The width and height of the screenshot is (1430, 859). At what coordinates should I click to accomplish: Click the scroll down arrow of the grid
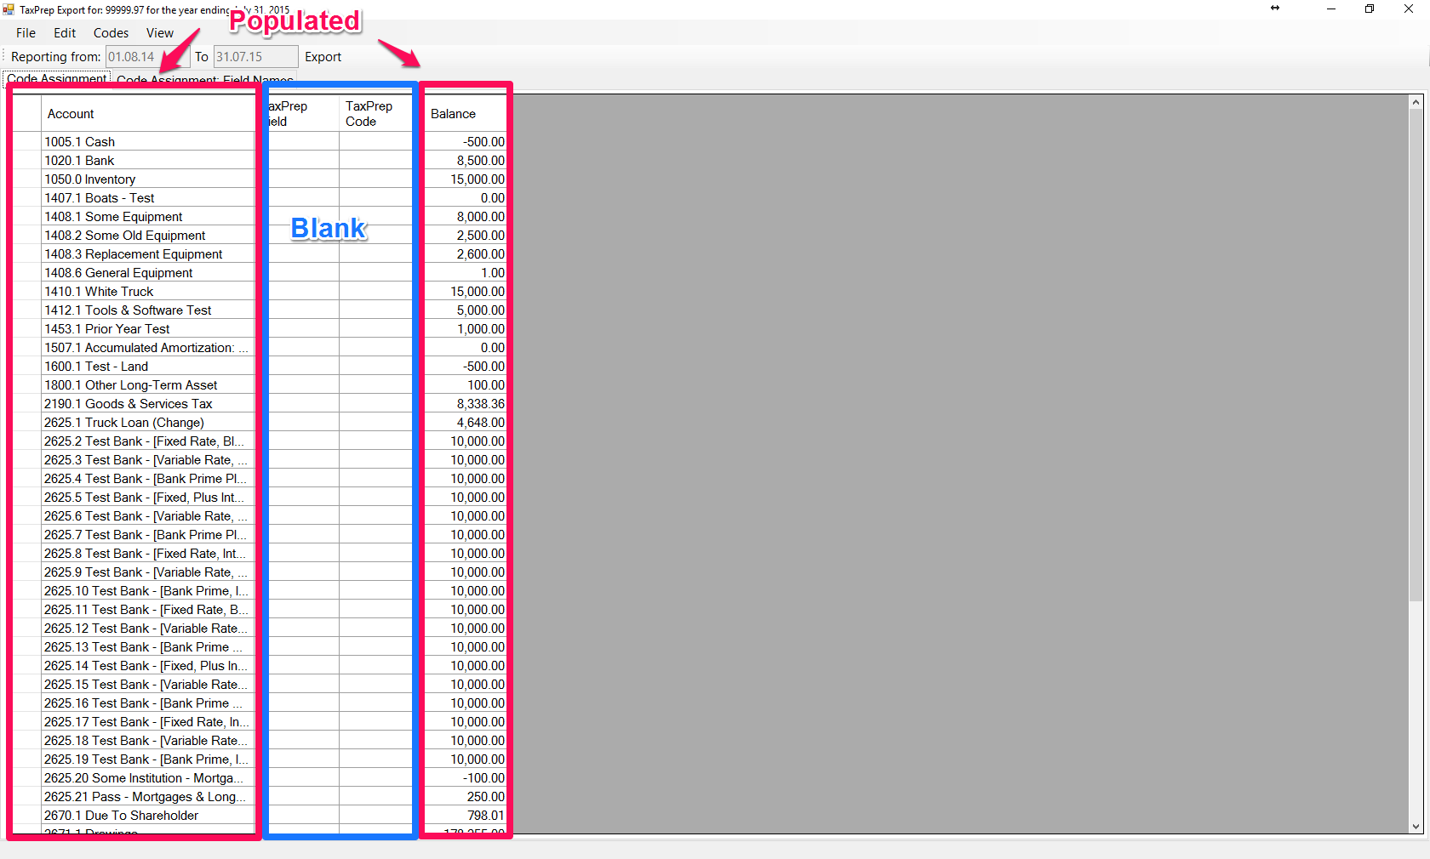(x=1416, y=826)
